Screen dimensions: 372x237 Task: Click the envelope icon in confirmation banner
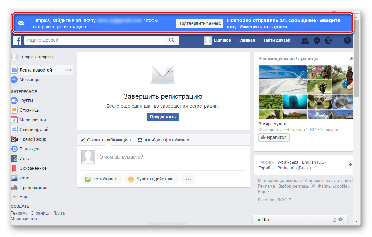pos(21,23)
